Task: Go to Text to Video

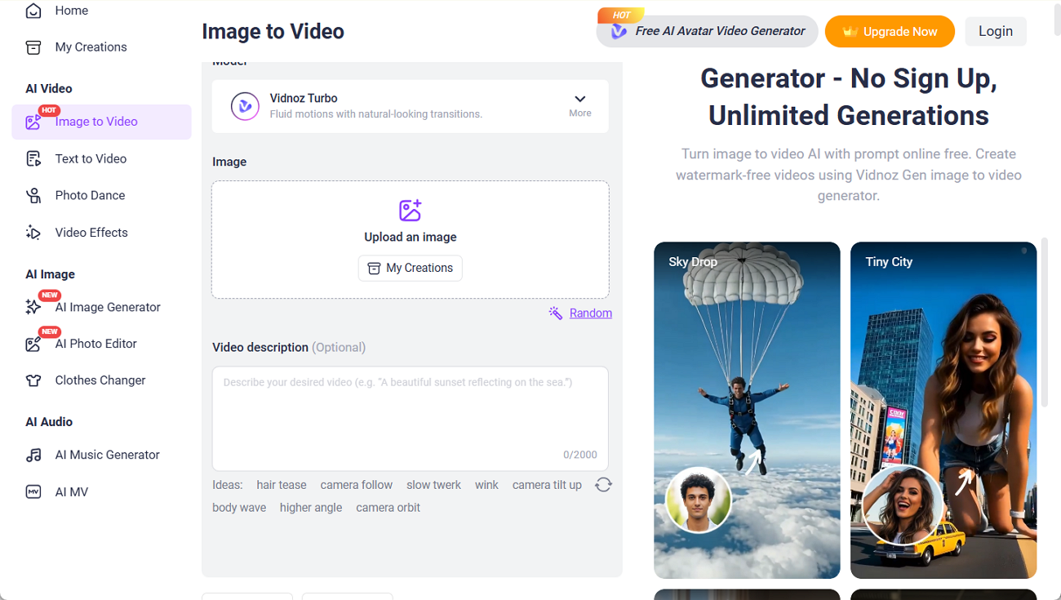Action: coord(91,159)
